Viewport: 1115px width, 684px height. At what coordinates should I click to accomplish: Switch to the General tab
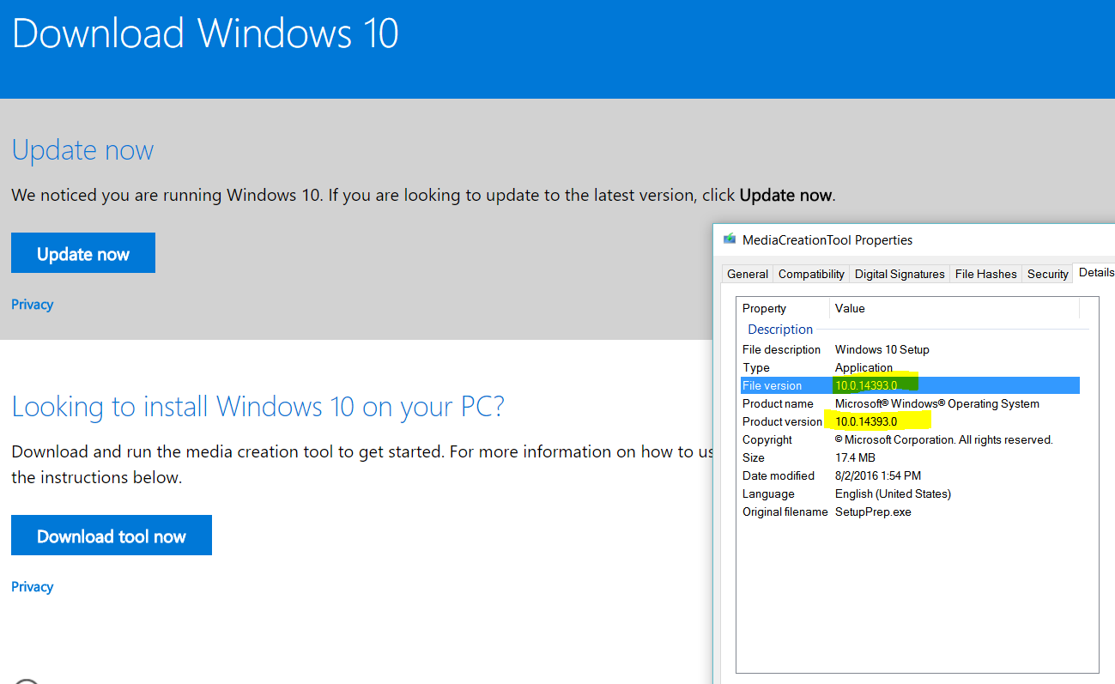[748, 274]
